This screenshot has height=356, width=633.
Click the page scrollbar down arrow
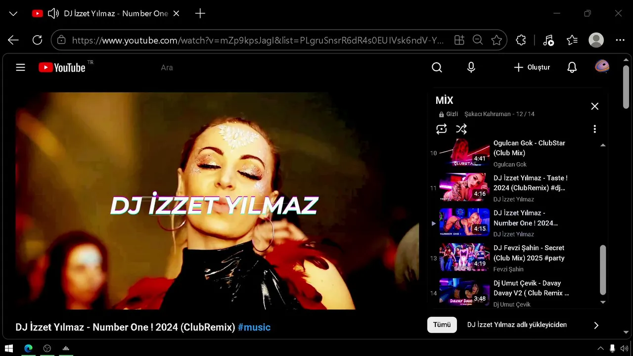(x=626, y=332)
